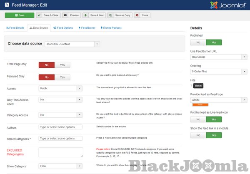Open the Feed Details tab
This screenshot has width=250, height=174.
(16, 27)
